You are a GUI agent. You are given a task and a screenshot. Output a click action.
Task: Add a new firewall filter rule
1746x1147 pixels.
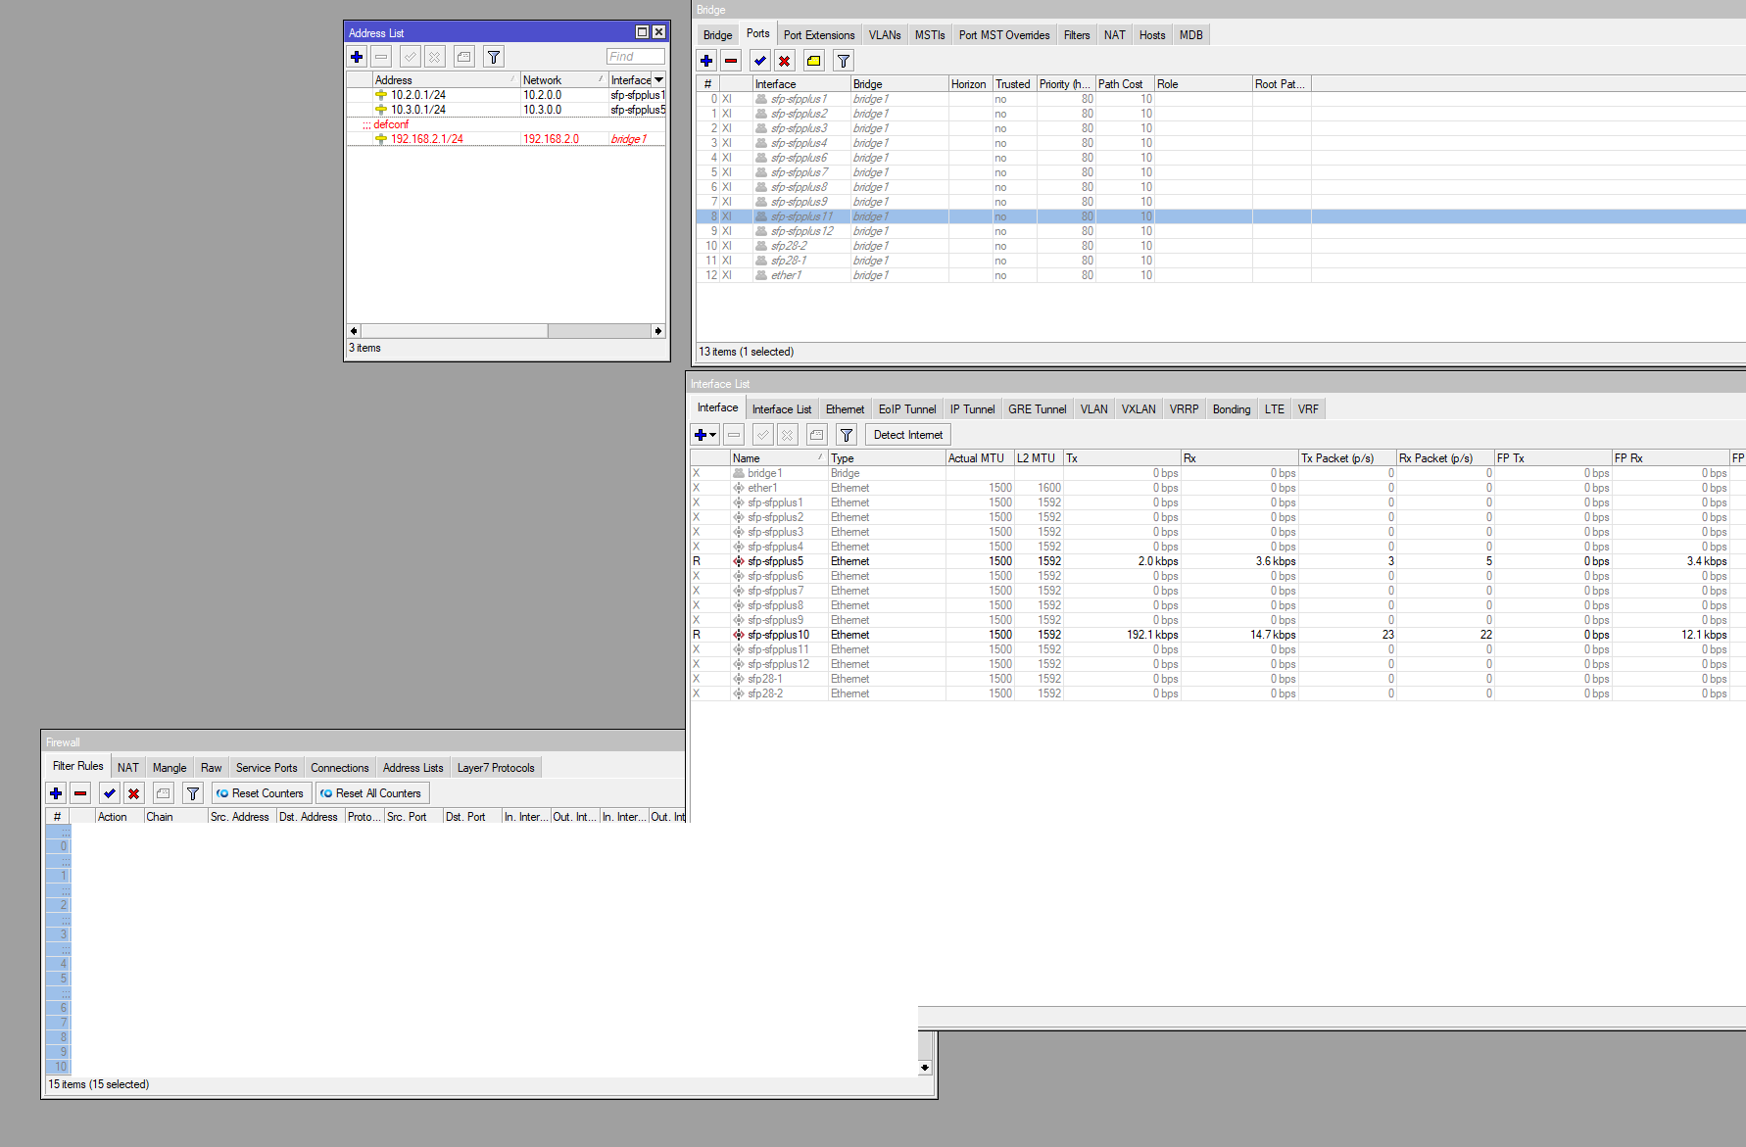pos(57,793)
